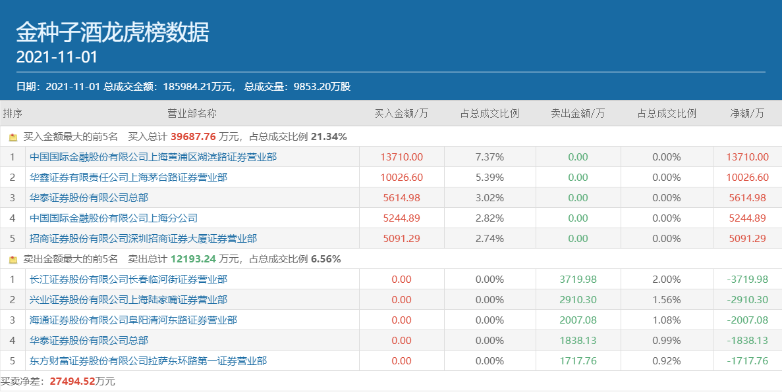This screenshot has height=392, width=782.
Task: Open 华泰证券股份有限公司总部 in the sell list
Action: pos(89,341)
